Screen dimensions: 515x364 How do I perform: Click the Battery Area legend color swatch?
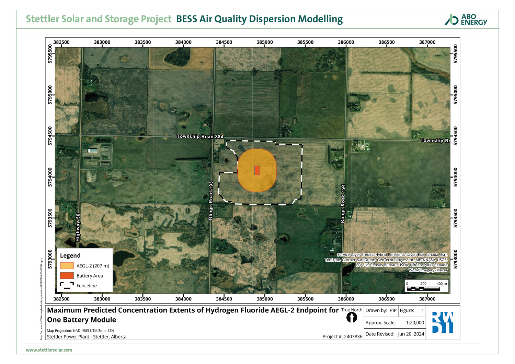coord(67,276)
